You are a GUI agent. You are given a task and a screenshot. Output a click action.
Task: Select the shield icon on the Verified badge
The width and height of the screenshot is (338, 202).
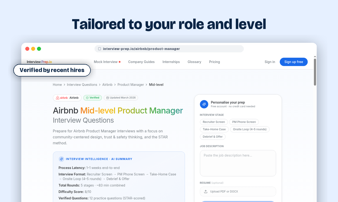(87, 98)
